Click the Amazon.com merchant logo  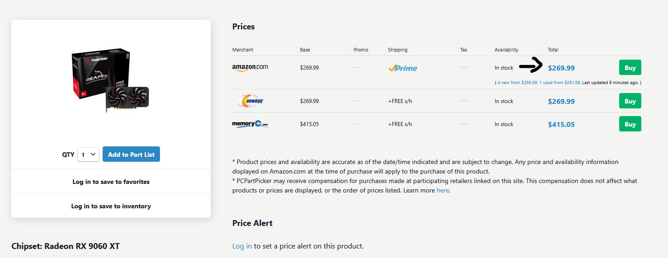pyautogui.click(x=250, y=67)
